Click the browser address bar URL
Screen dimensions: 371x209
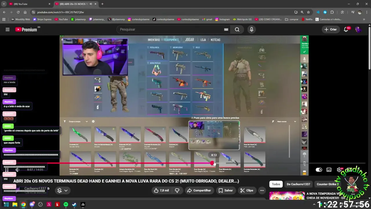click(61, 12)
